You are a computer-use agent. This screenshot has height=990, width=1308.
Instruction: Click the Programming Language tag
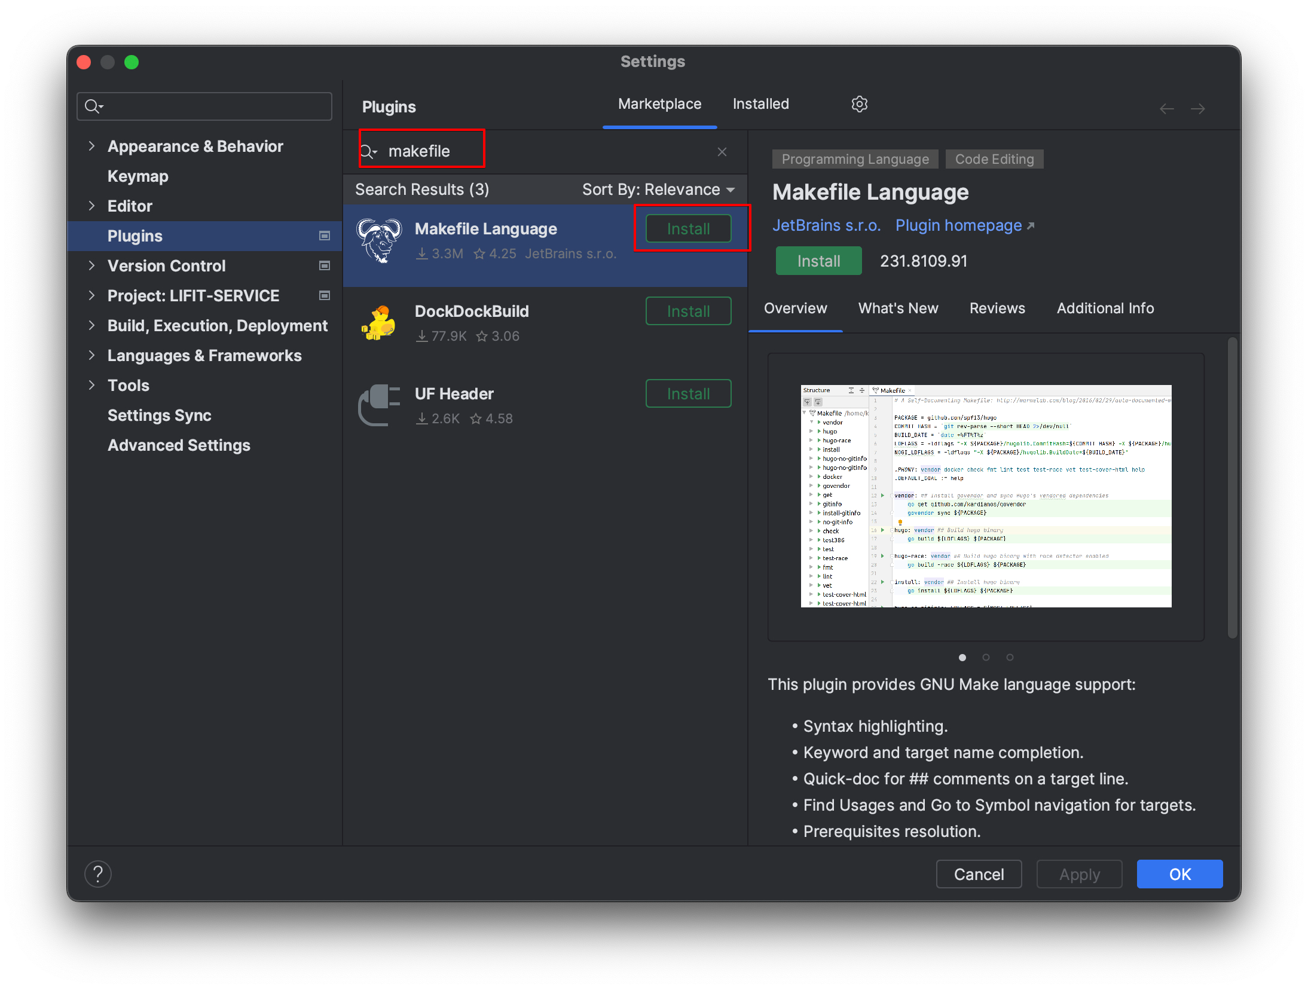pos(855,159)
